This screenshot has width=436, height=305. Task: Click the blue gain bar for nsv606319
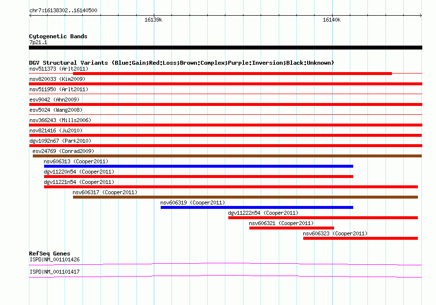257,207
